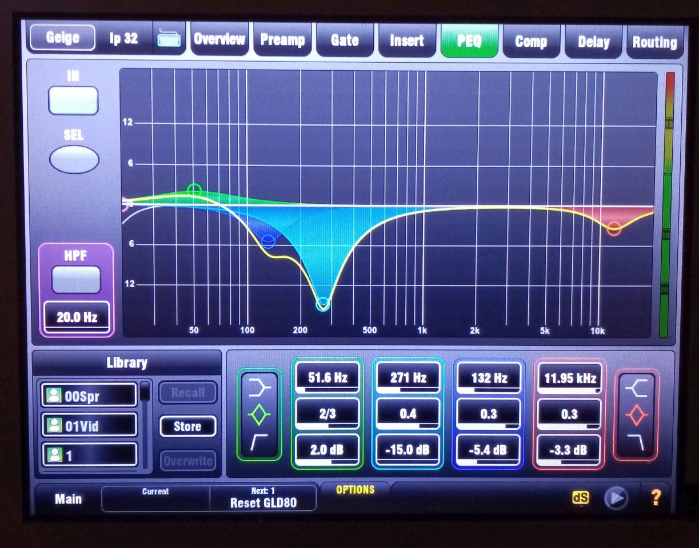Select the PEQ tab
The image size is (699, 548).
pos(469,41)
